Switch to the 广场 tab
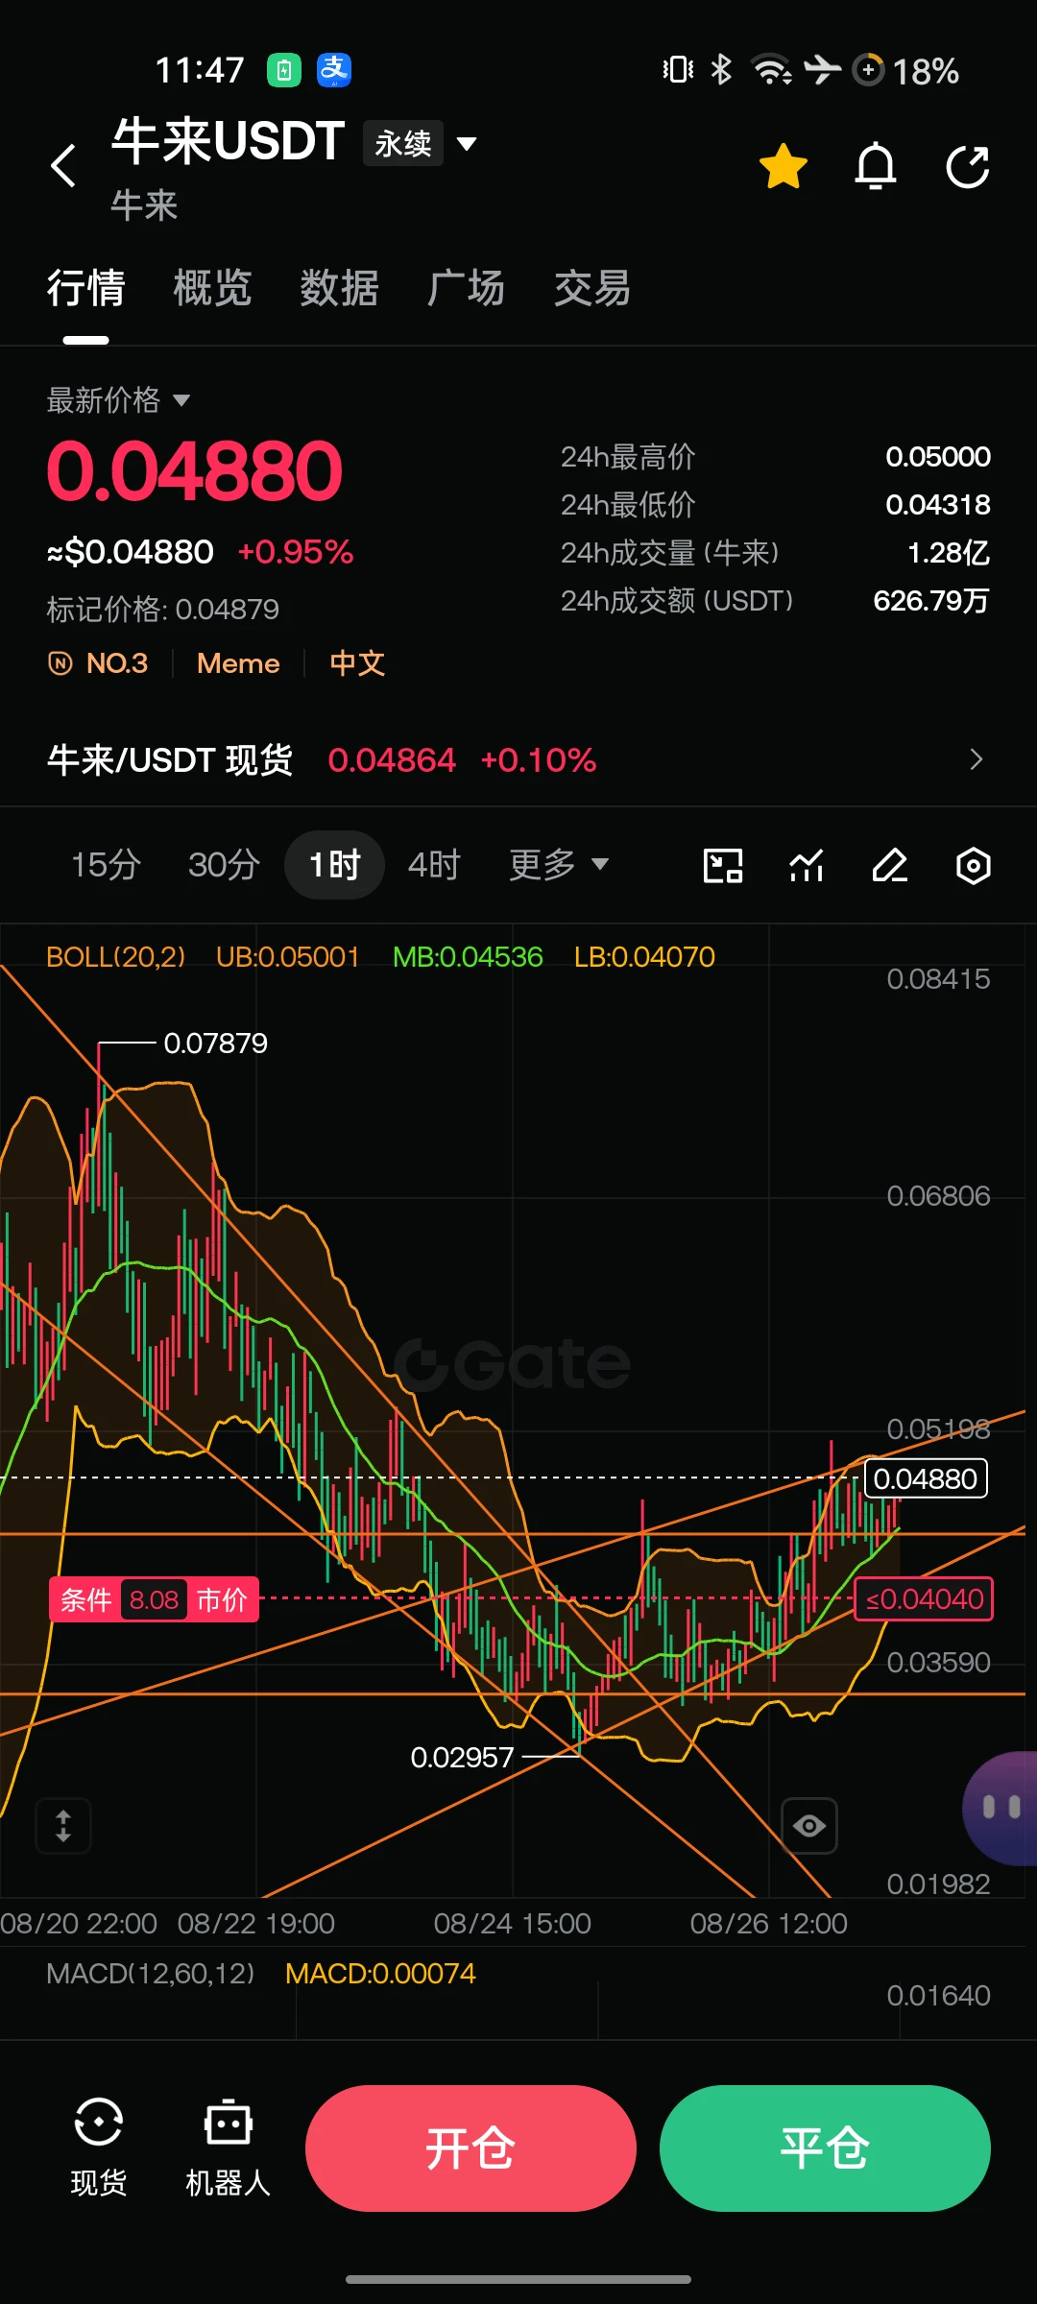Image resolution: width=1037 pixels, height=2304 pixels. pyautogui.click(x=466, y=288)
